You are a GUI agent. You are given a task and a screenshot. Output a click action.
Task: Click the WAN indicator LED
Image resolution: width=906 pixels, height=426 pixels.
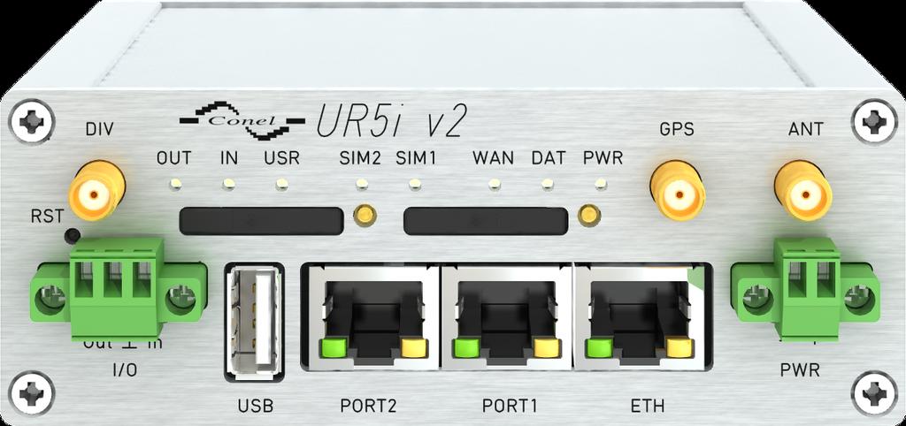[494, 185]
